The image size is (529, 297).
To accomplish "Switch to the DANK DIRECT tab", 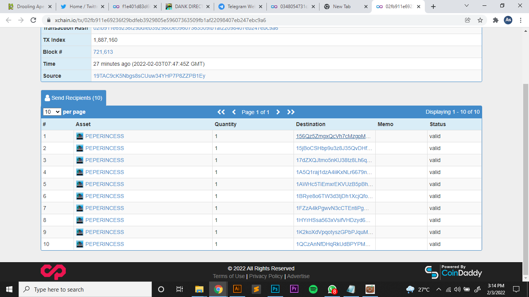I will point(187,7).
